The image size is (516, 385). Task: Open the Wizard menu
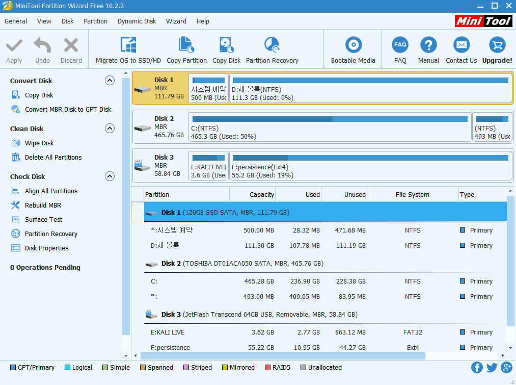tap(176, 21)
